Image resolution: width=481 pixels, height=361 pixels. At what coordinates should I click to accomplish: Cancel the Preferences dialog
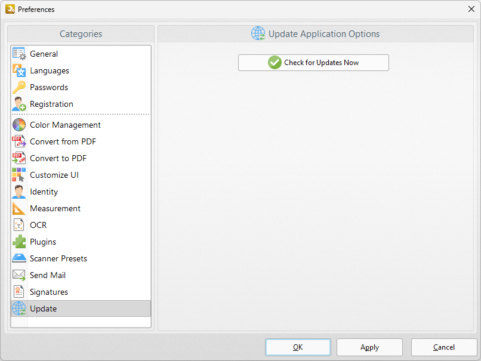pos(444,347)
